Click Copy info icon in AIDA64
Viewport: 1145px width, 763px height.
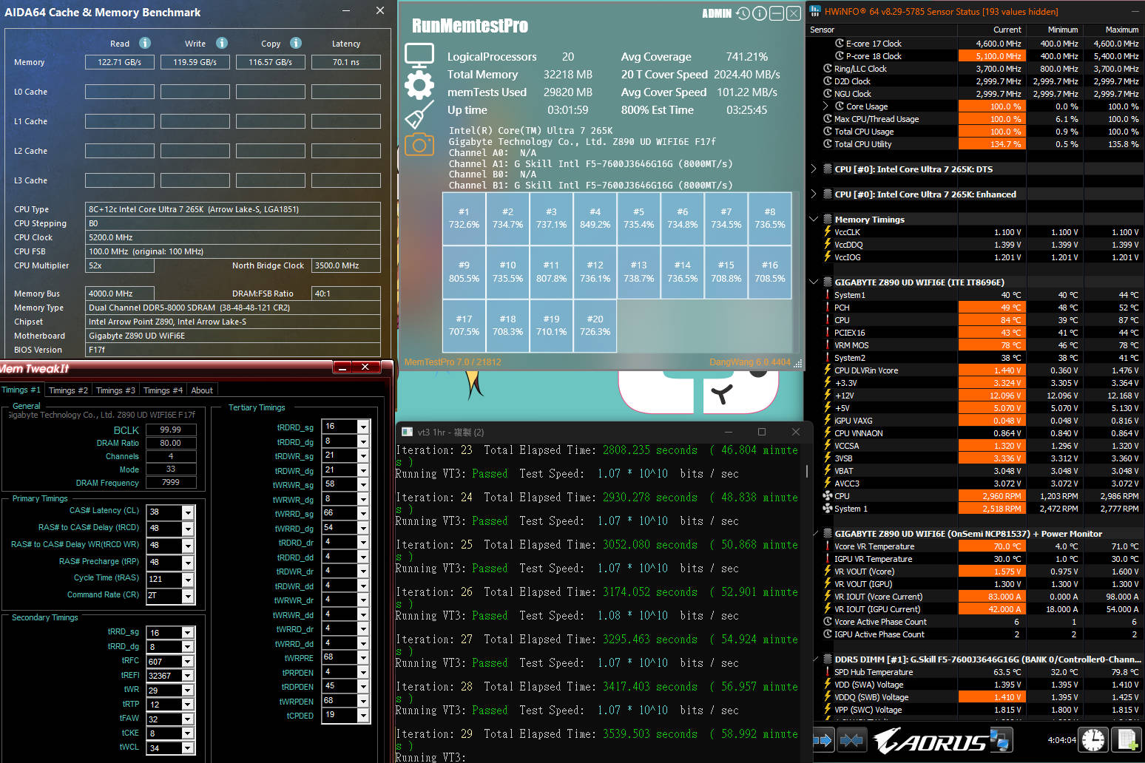pyautogui.click(x=296, y=43)
